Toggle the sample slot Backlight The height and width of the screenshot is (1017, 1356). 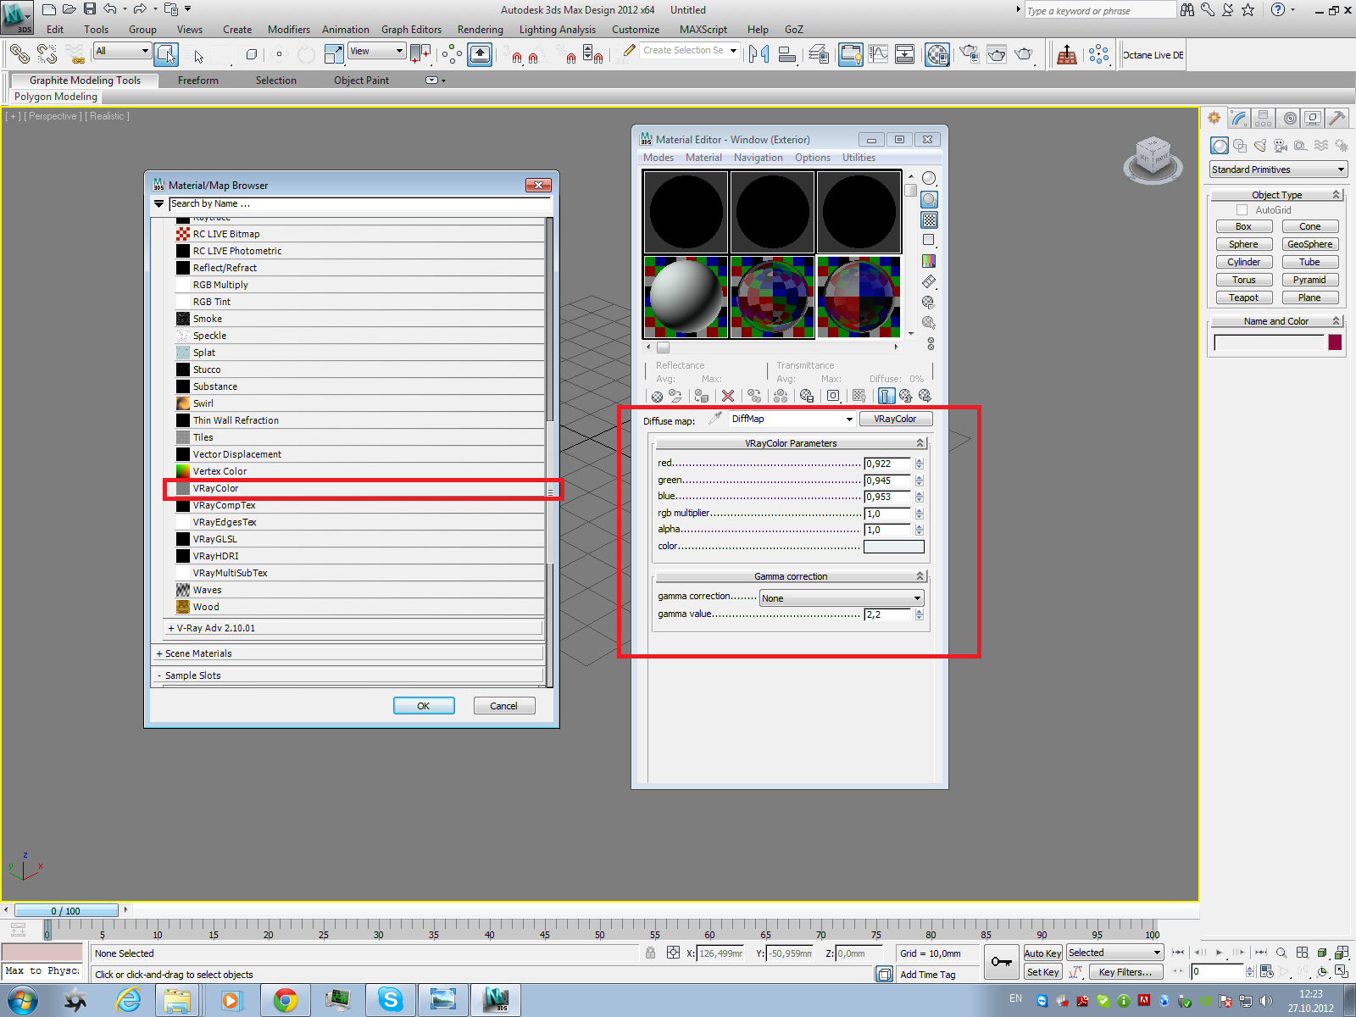pyautogui.click(x=929, y=199)
